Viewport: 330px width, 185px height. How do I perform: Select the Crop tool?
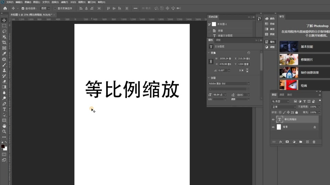4,42
